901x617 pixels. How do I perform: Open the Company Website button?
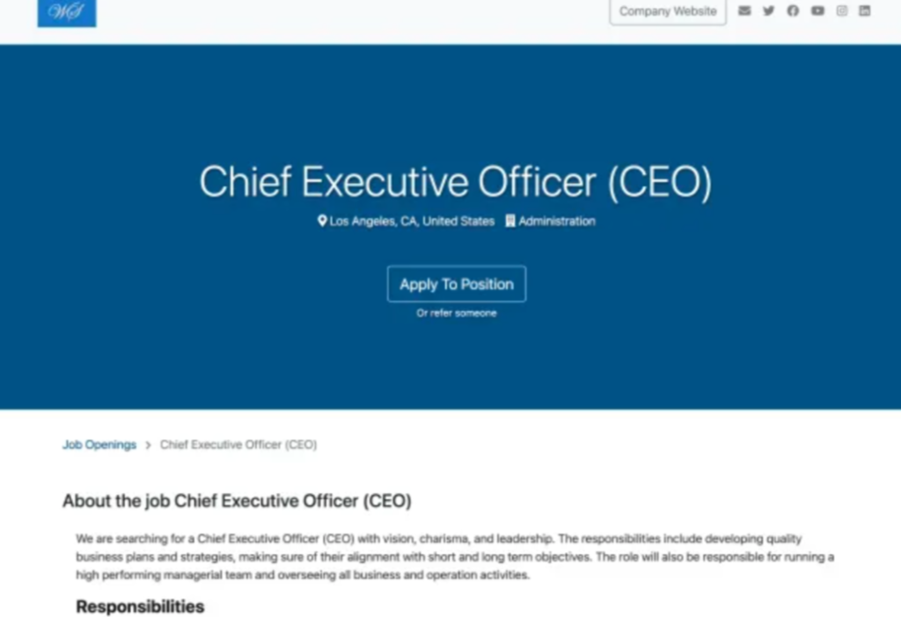pos(668,11)
